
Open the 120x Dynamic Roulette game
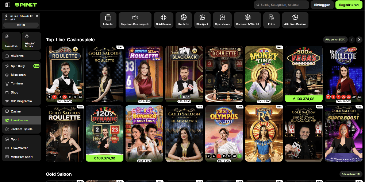click(104, 134)
